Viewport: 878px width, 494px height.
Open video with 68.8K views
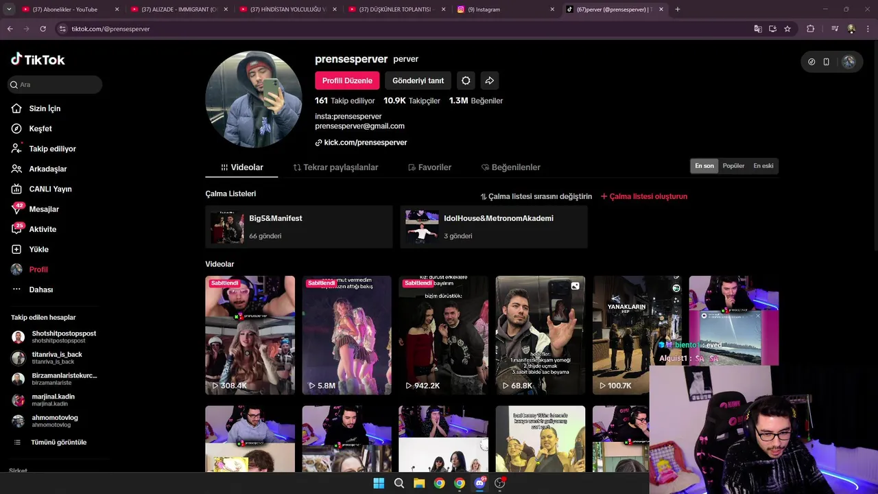[541, 335]
